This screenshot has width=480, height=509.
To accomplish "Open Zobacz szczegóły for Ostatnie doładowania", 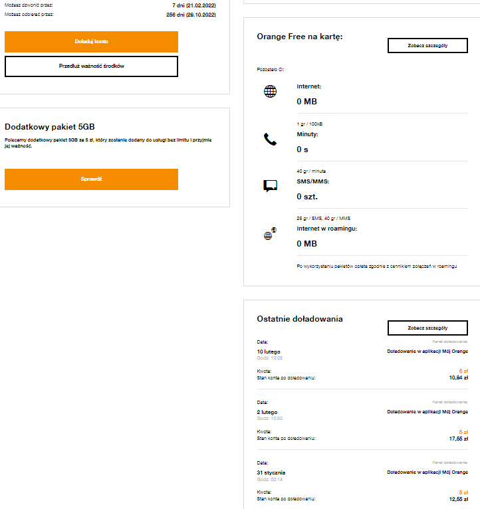I will [427, 328].
